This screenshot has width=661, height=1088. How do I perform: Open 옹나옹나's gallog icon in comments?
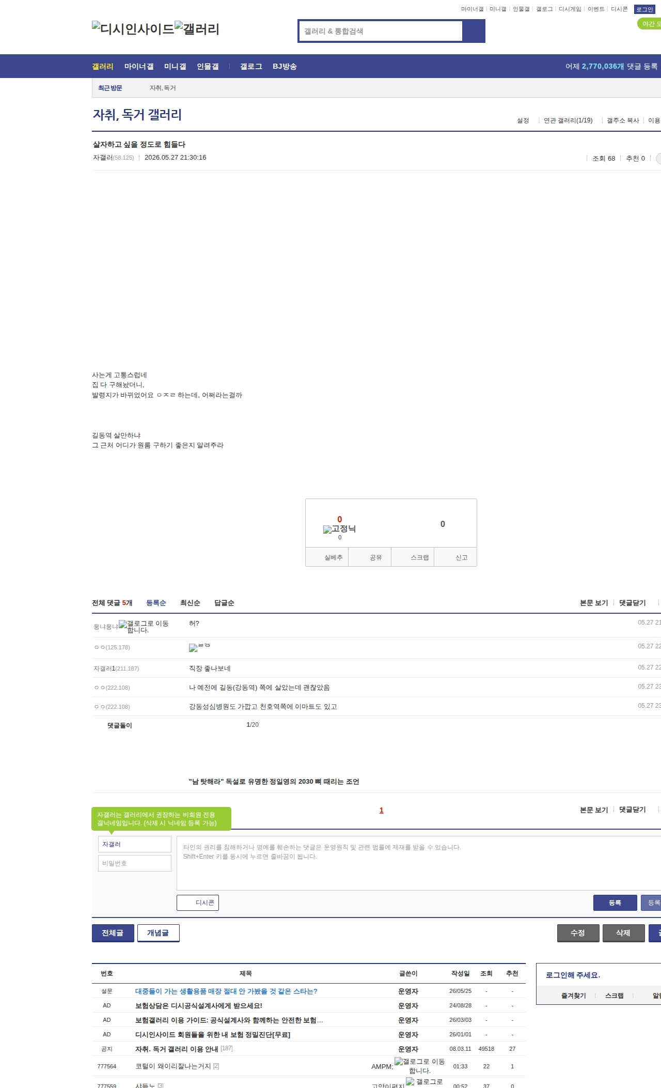pyautogui.click(x=144, y=627)
